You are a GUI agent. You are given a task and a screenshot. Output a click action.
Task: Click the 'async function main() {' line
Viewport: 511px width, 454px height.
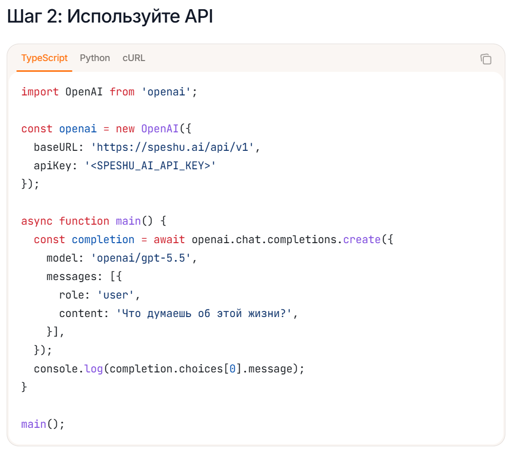coord(94,221)
